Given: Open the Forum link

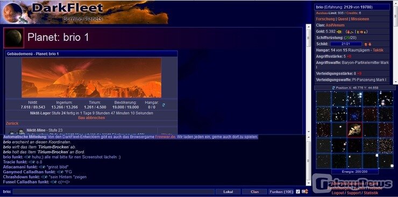Looking at the screenshot, I should pos(372,184).
